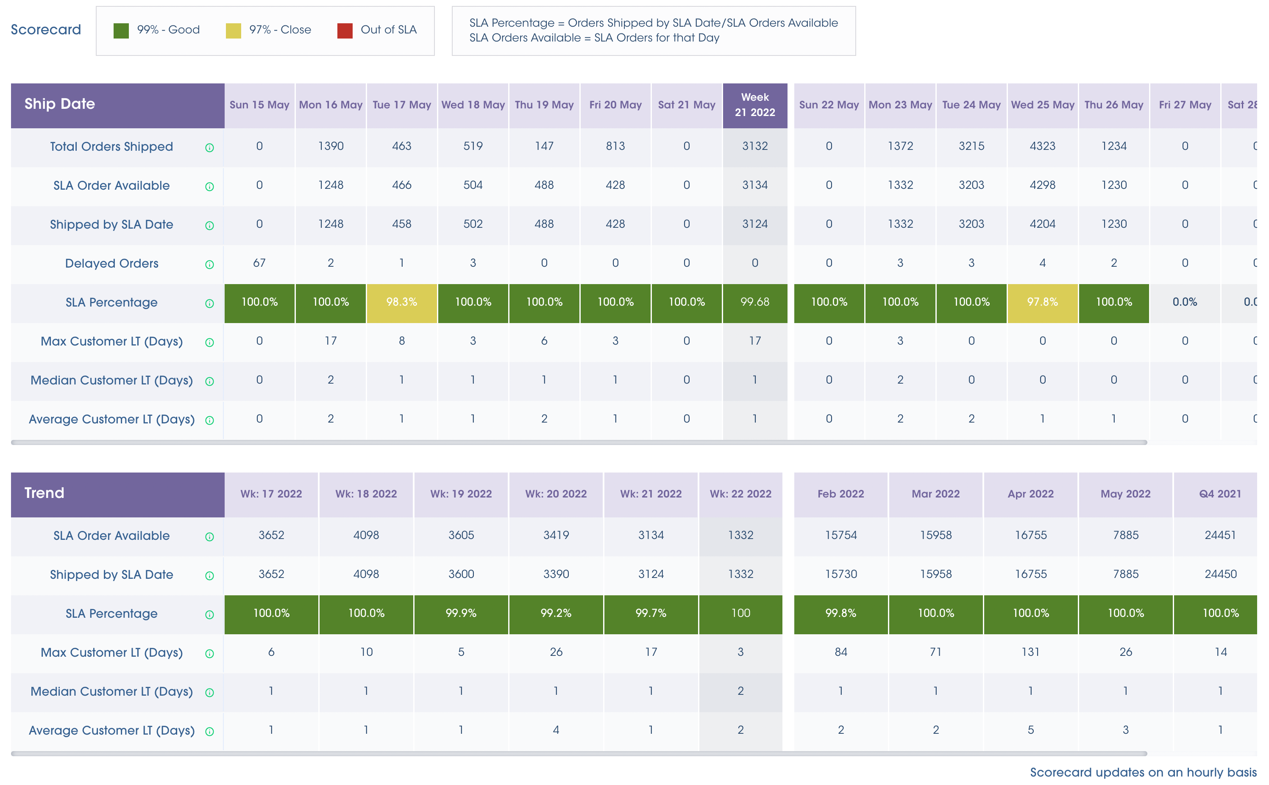Click the Ship Date table horizontal scrollbar
Image resolution: width=1269 pixels, height=785 pixels.
(x=579, y=442)
